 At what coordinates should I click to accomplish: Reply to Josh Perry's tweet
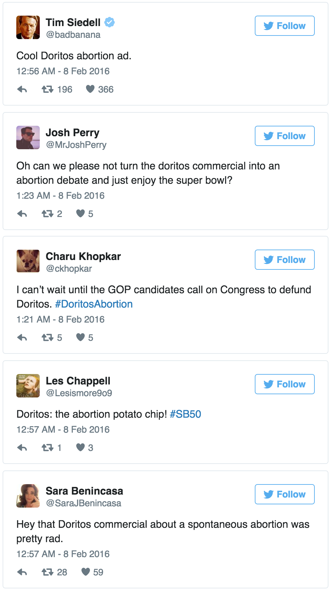click(x=22, y=214)
